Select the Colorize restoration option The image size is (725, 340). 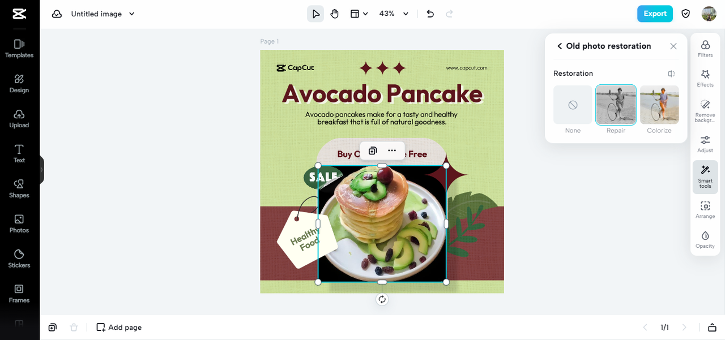click(x=659, y=105)
